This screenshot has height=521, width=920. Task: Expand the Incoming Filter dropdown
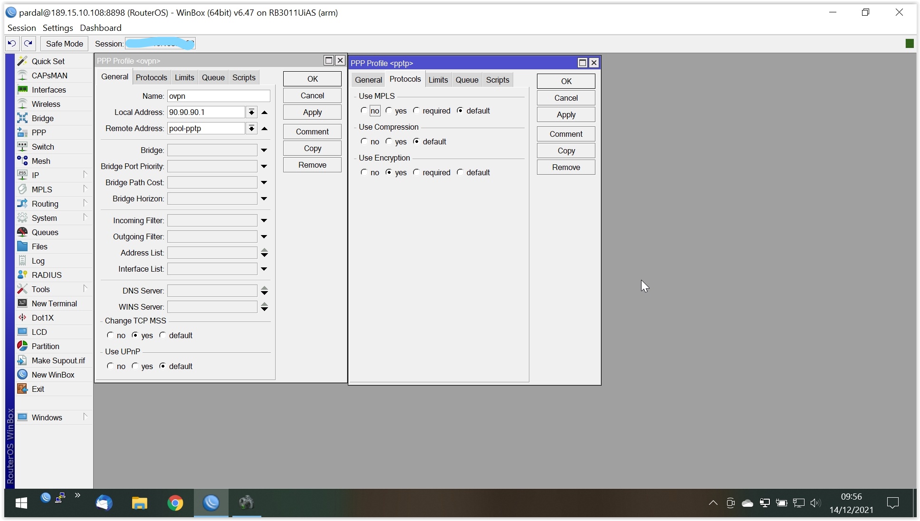264,220
